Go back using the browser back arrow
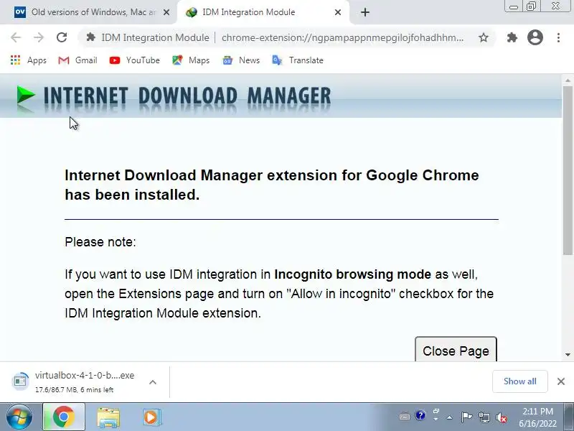The image size is (574, 431). coord(16,37)
